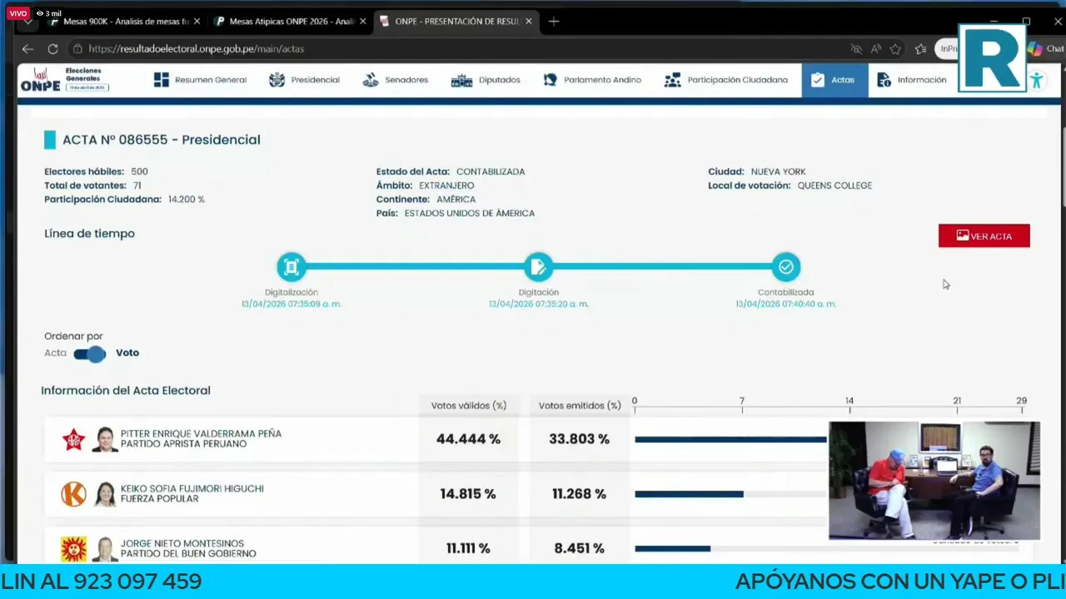Select the 'NUEVA YORK' city value
The height and width of the screenshot is (599, 1066).
point(778,171)
